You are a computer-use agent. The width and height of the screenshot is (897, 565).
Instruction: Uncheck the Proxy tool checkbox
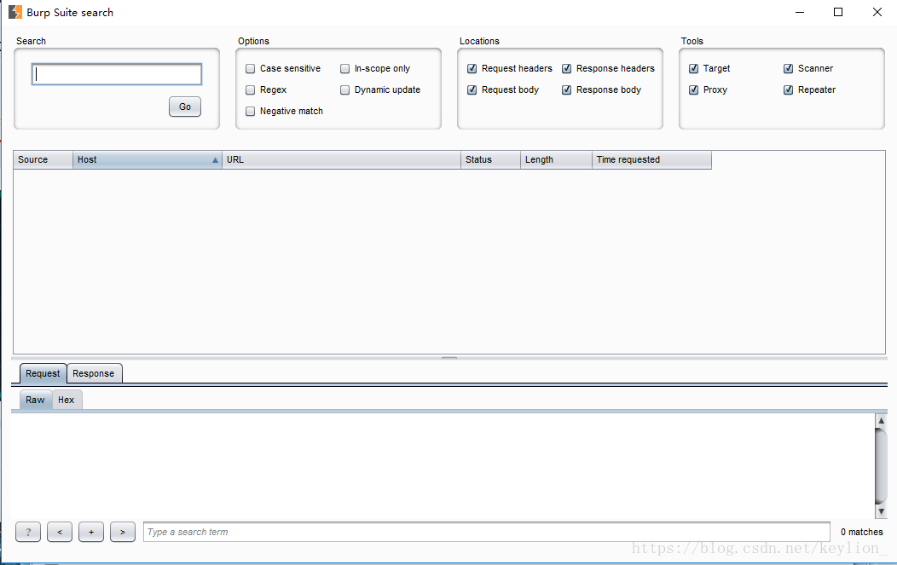pyautogui.click(x=693, y=89)
